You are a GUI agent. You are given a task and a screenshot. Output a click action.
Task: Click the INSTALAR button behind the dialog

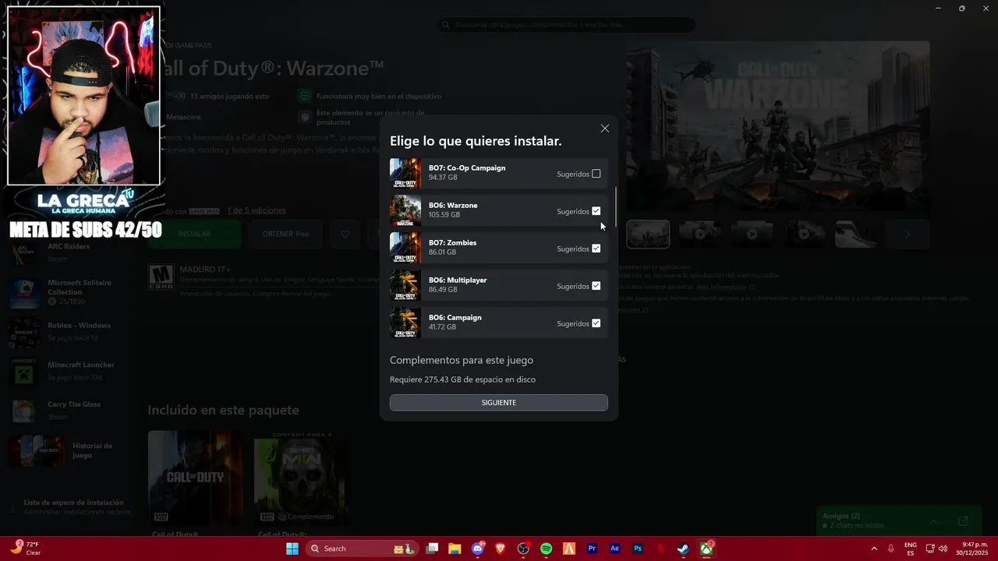pos(194,234)
